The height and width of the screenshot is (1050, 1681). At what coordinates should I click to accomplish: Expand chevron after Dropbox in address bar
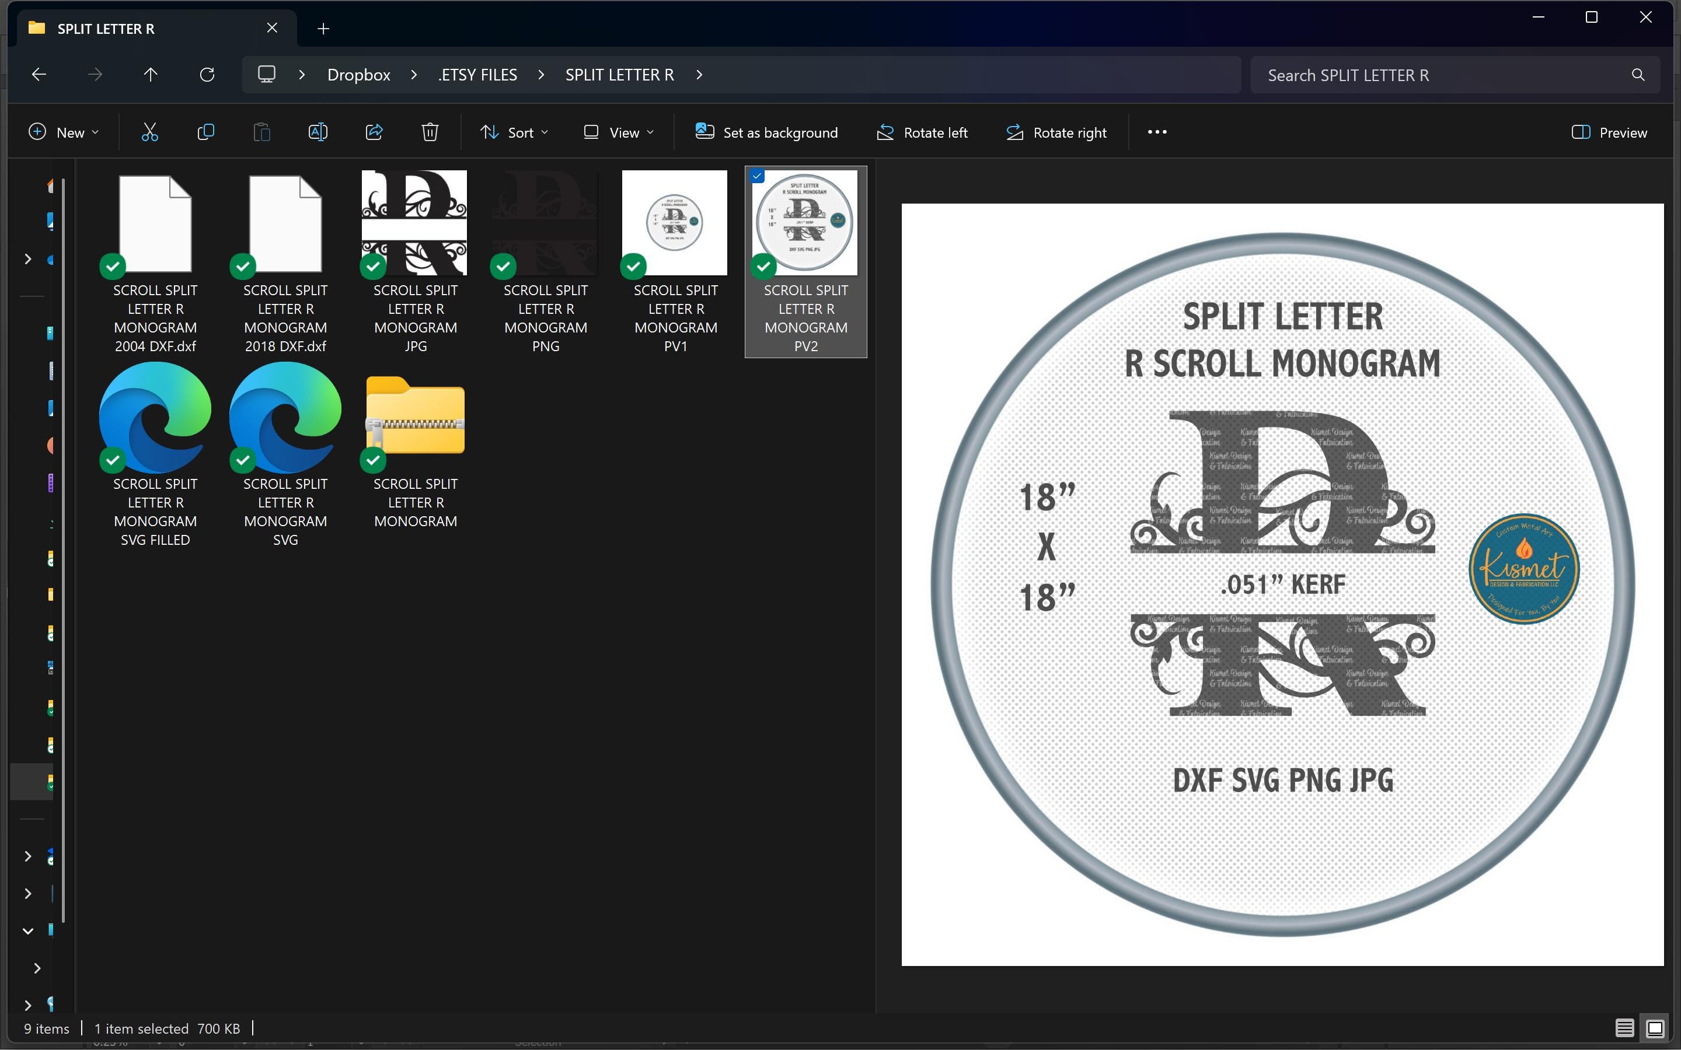(414, 74)
